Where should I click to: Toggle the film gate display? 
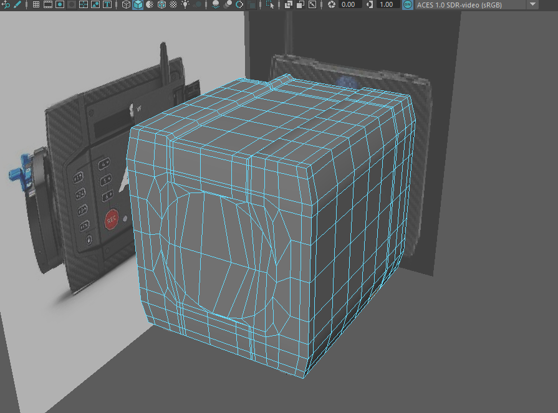tap(47, 4)
